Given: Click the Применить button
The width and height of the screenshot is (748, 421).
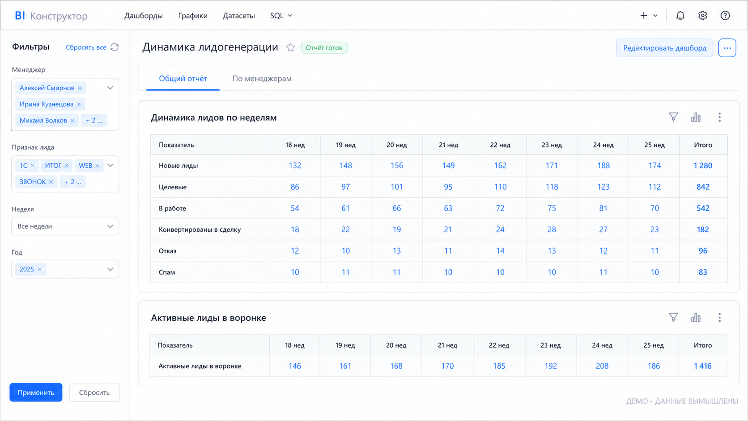Looking at the screenshot, I should [x=36, y=392].
